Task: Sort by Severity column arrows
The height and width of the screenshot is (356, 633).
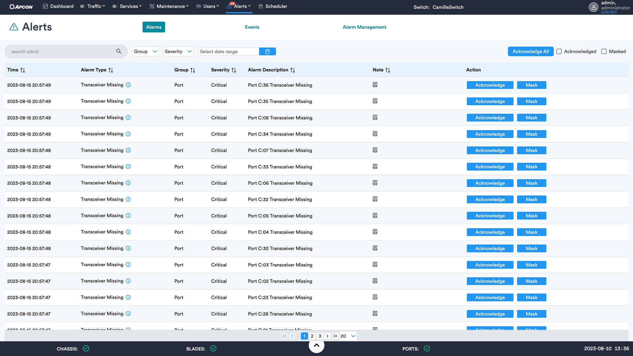Action: pyautogui.click(x=234, y=70)
